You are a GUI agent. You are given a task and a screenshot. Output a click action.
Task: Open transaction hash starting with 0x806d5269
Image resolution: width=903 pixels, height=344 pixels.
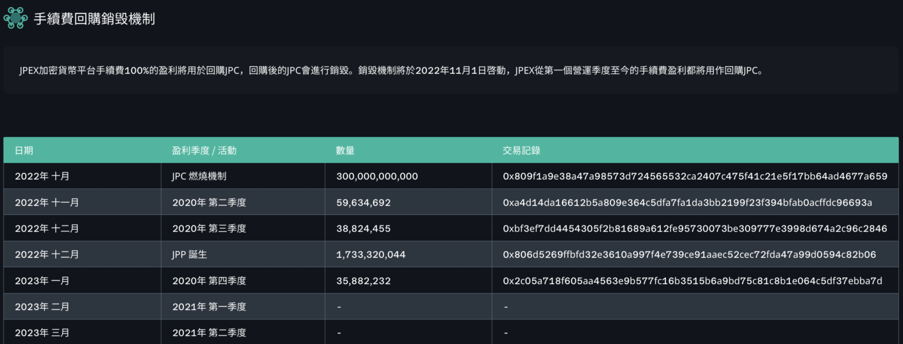[689, 255]
